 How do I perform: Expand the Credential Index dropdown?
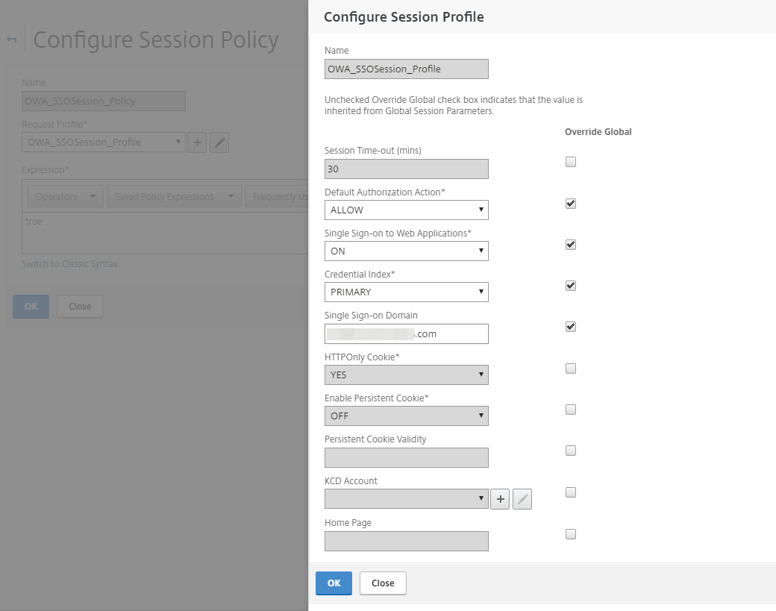point(407,292)
